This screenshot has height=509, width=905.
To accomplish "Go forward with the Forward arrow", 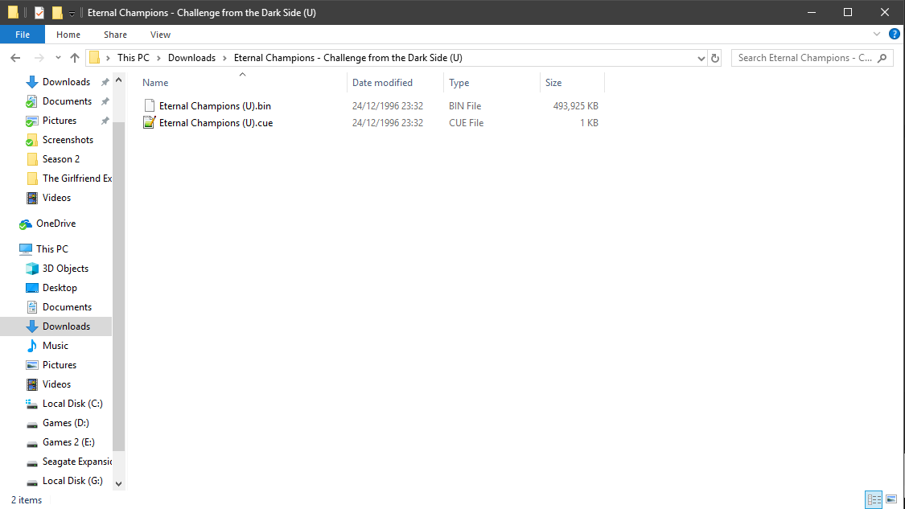I will [x=39, y=58].
